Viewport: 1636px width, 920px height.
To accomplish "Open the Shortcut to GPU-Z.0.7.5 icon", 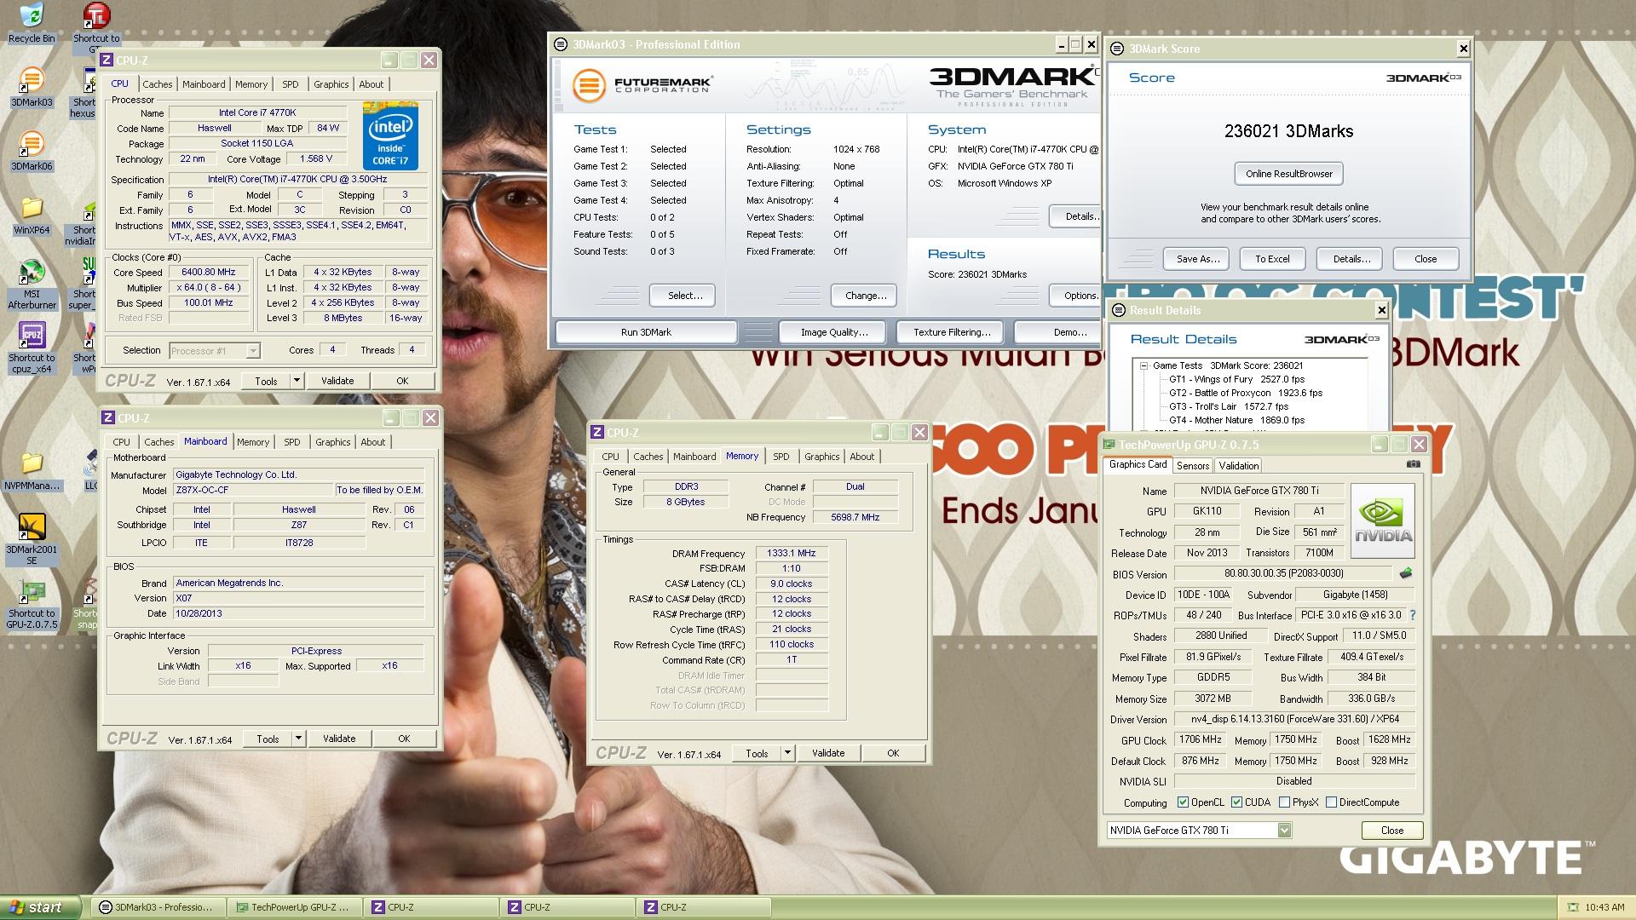I will point(32,605).
